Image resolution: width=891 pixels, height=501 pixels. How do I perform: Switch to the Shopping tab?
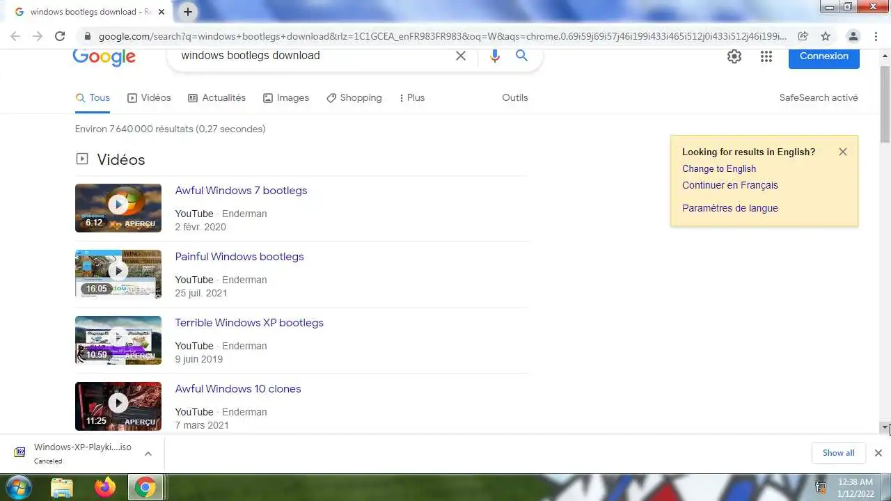point(354,98)
